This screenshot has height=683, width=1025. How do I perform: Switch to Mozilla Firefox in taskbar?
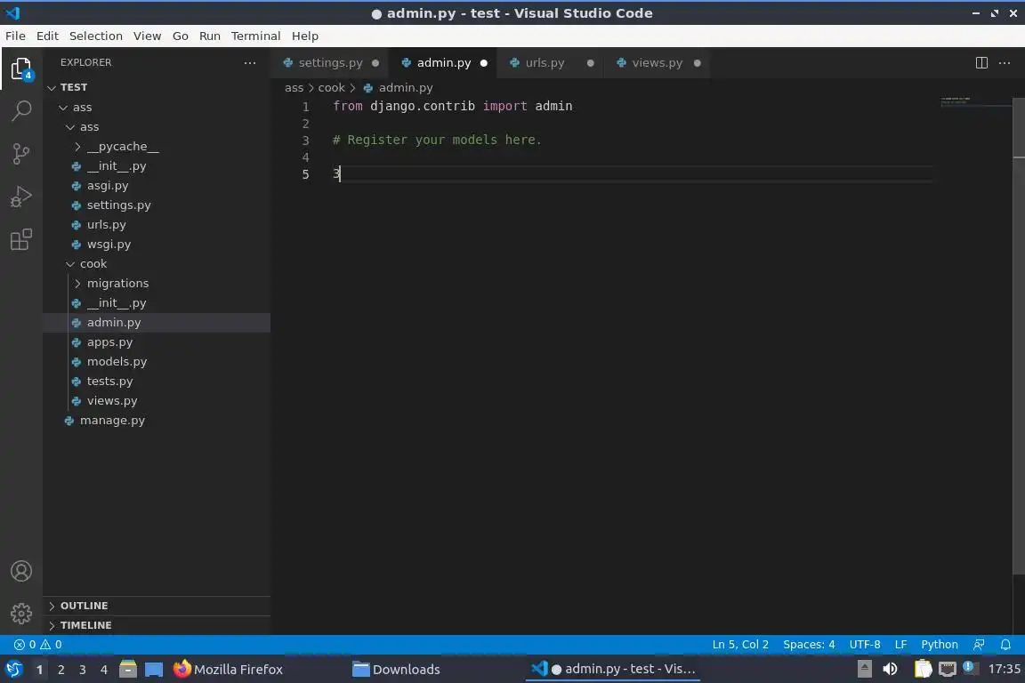228,670
